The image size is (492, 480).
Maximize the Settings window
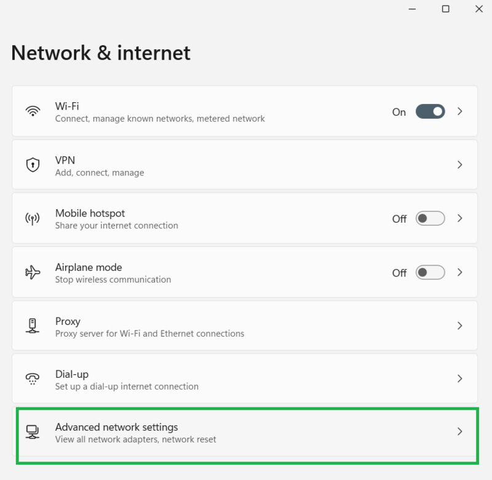[446, 9]
